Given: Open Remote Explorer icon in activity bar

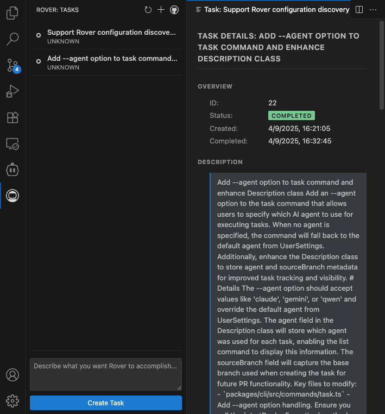Looking at the screenshot, I should point(12,144).
